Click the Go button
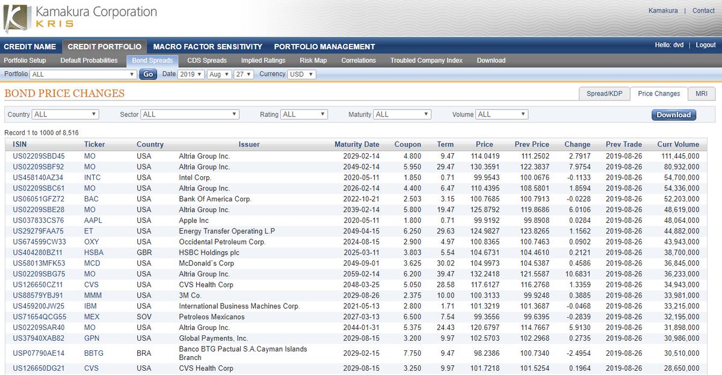 click(x=148, y=74)
